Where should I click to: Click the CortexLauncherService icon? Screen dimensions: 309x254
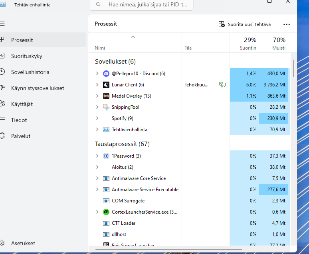pyautogui.click(x=106, y=212)
